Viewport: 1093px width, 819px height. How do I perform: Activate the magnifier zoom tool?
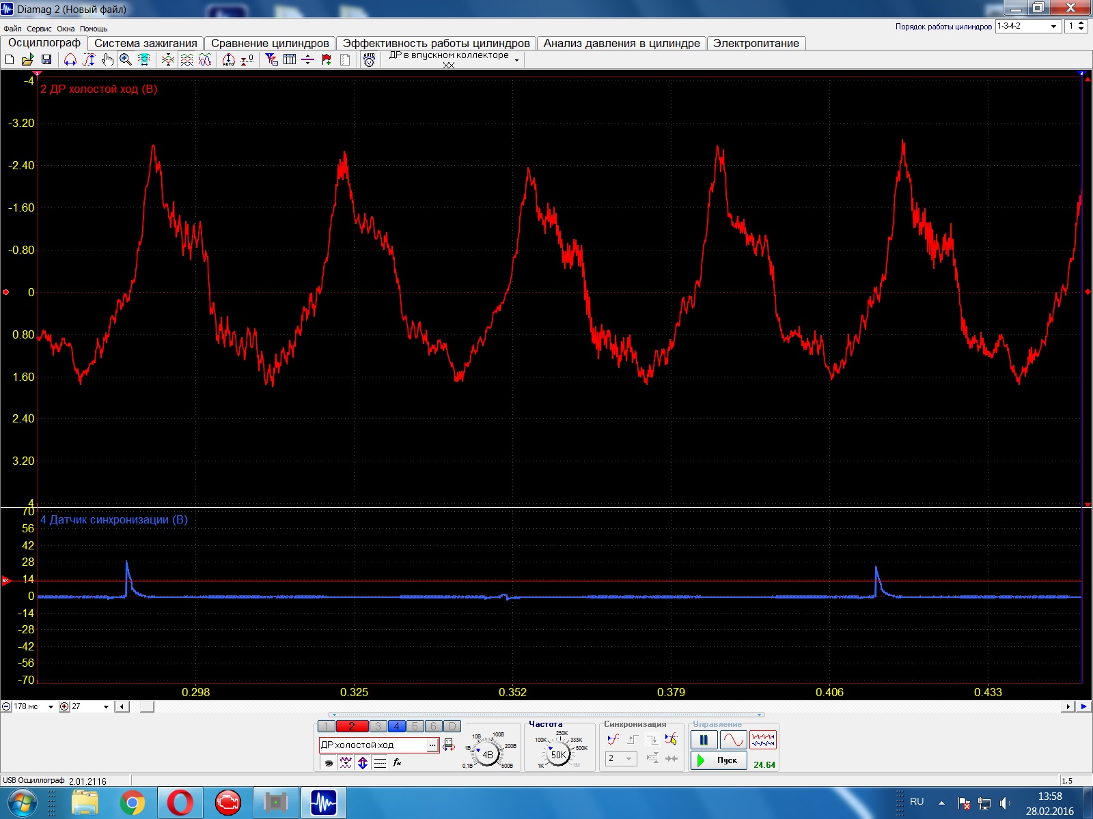point(126,60)
